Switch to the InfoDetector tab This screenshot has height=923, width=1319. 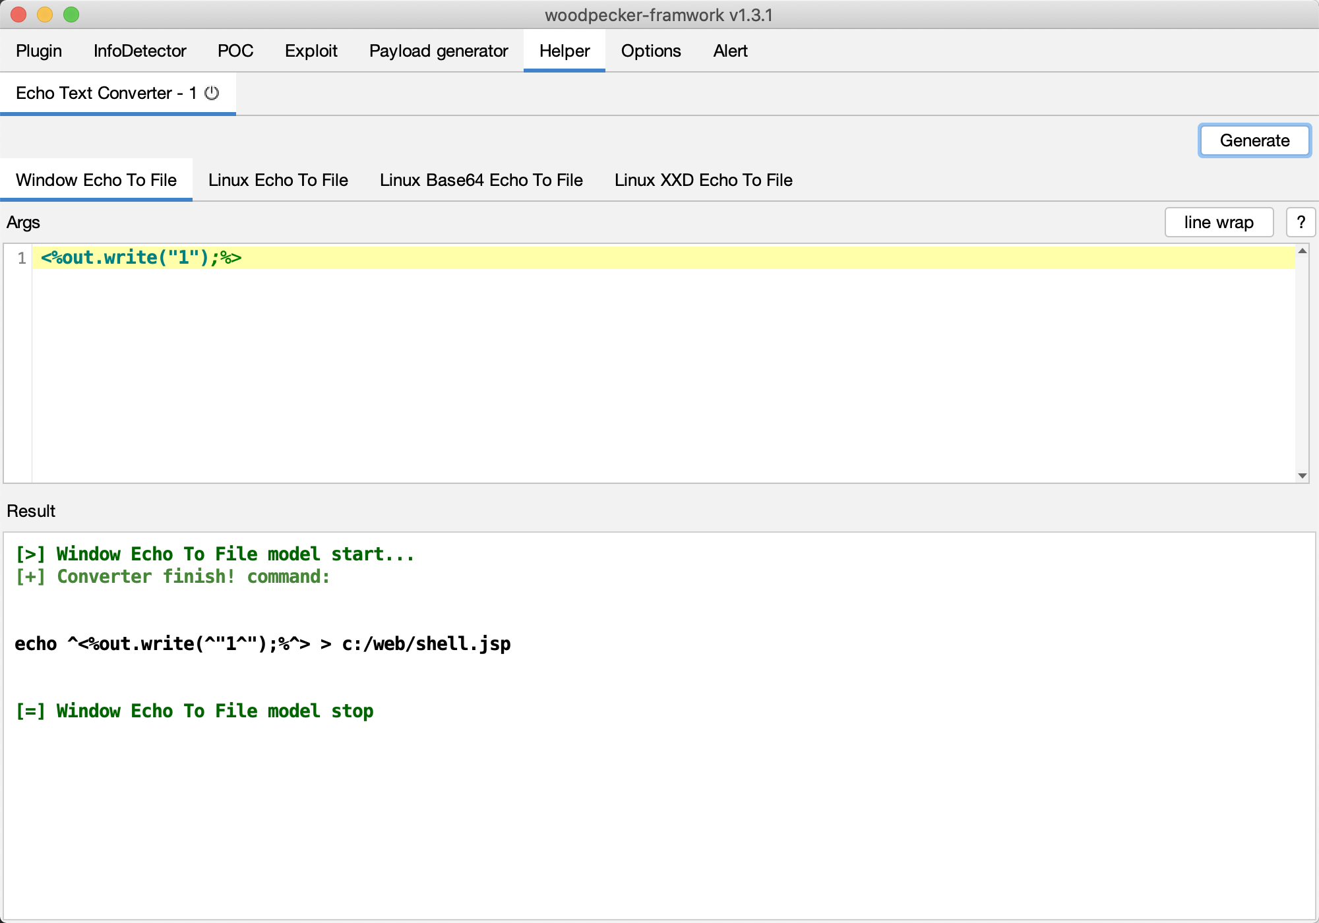[x=140, y=51]
